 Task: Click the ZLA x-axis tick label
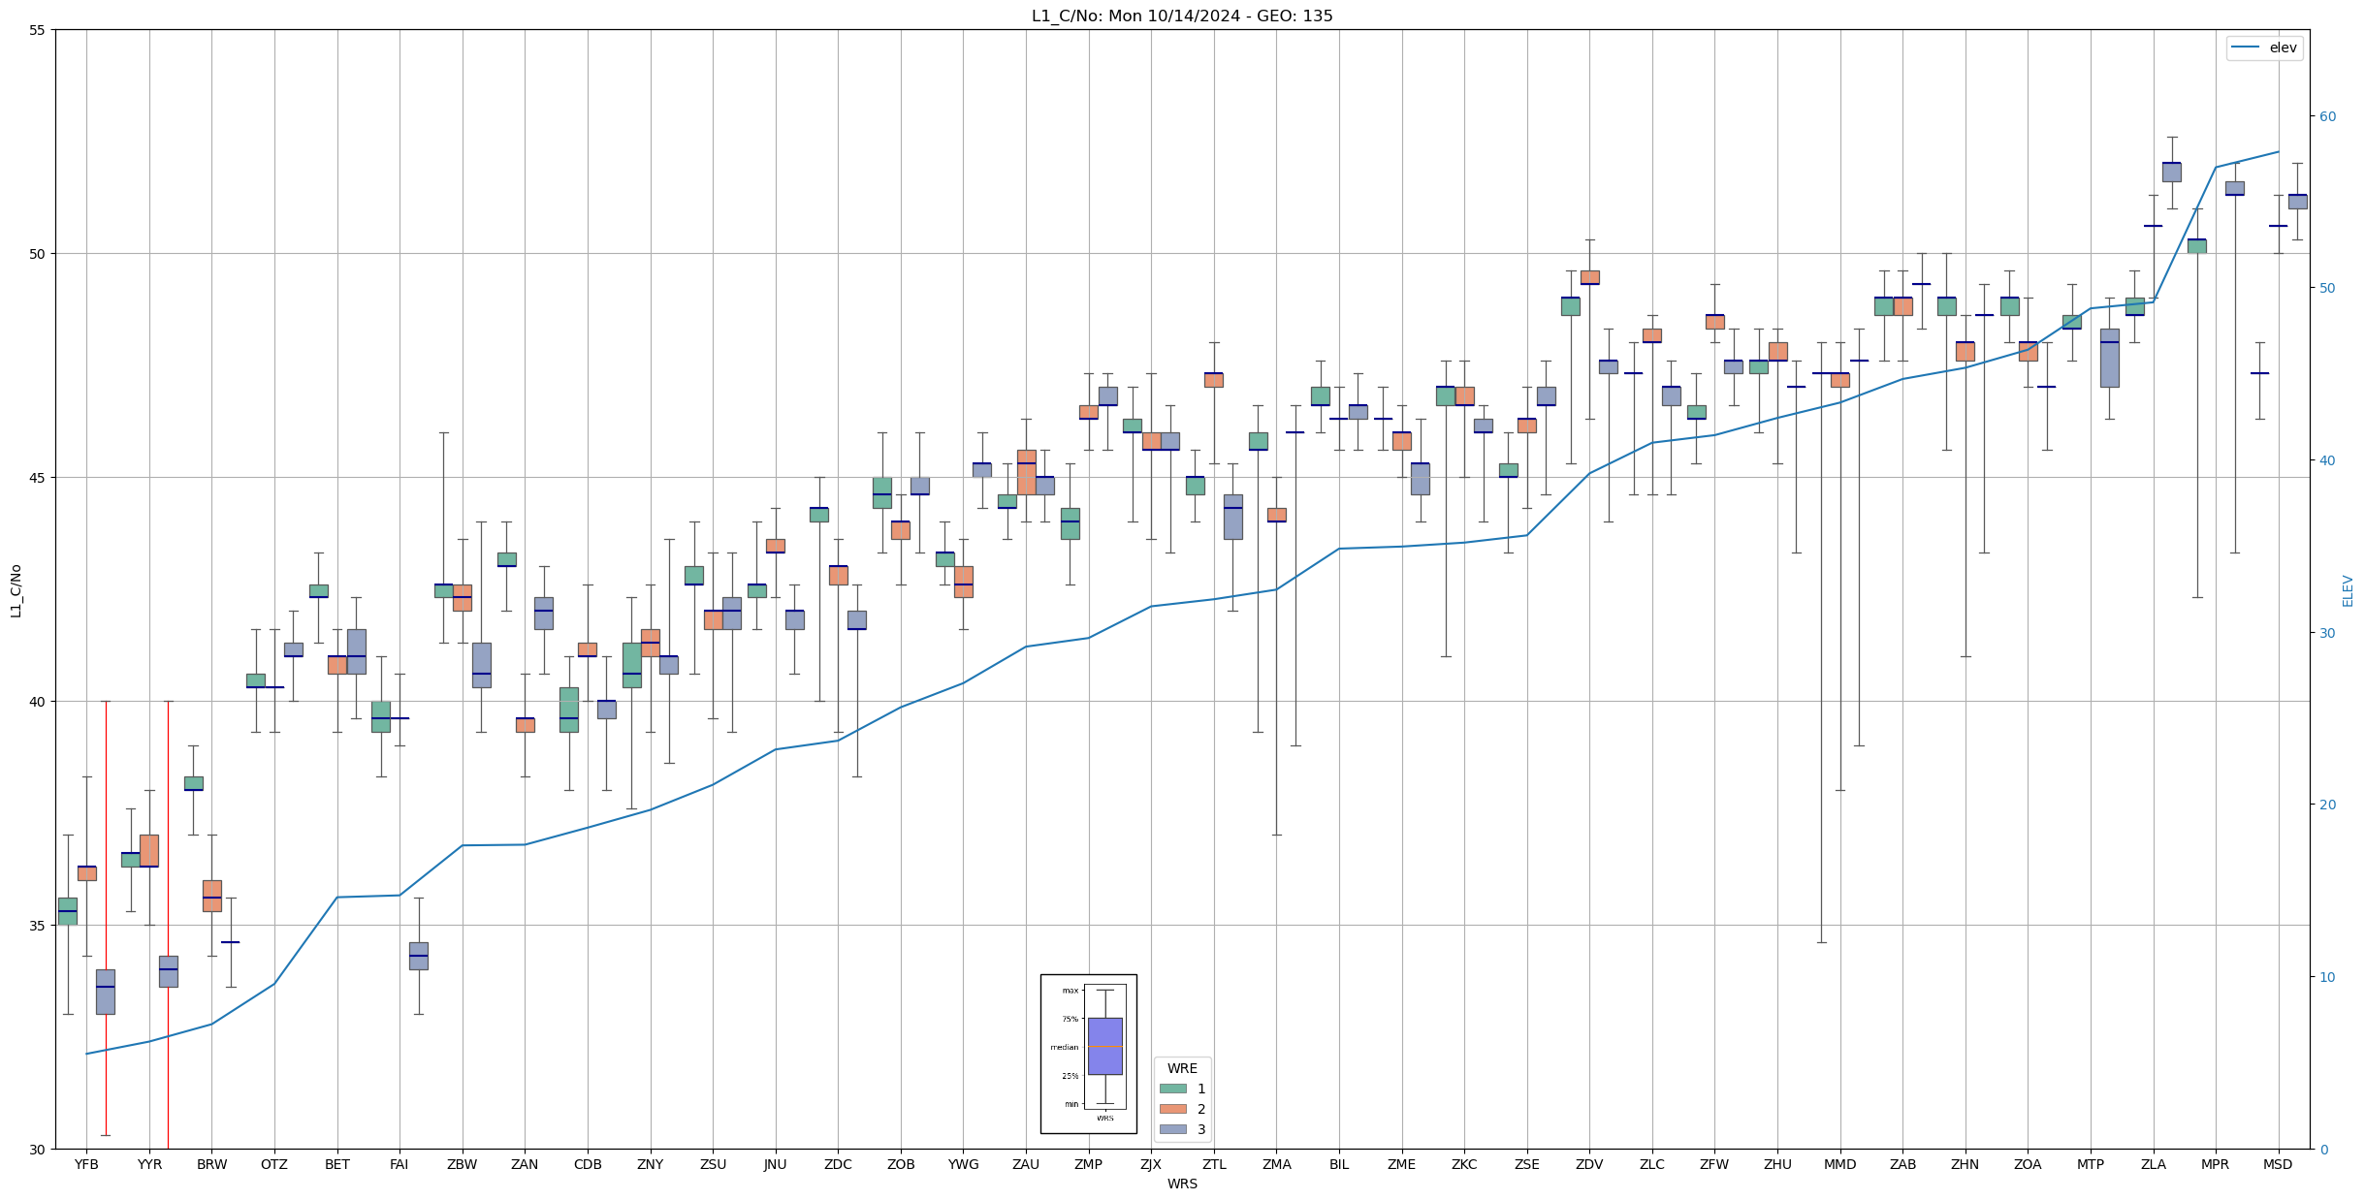coord(2154,1164)
